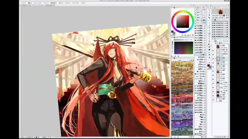Hide the 人物 layer
Image resolution: width=248 pixels, height=139 pixels.
coord(213,71)
